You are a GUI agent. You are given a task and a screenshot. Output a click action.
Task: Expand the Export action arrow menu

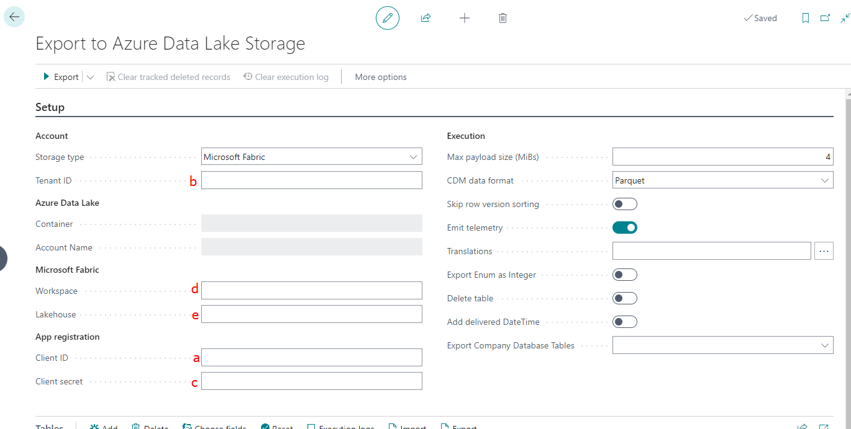[x=91, y=77]
